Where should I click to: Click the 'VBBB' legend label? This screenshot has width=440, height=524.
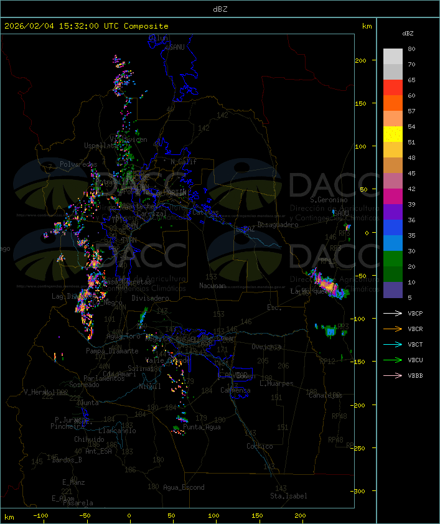415,376
